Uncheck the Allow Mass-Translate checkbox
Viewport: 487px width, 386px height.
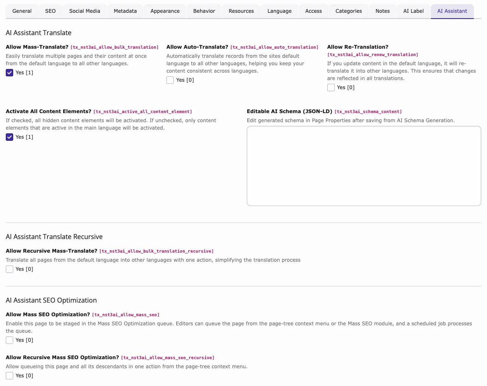9,73
